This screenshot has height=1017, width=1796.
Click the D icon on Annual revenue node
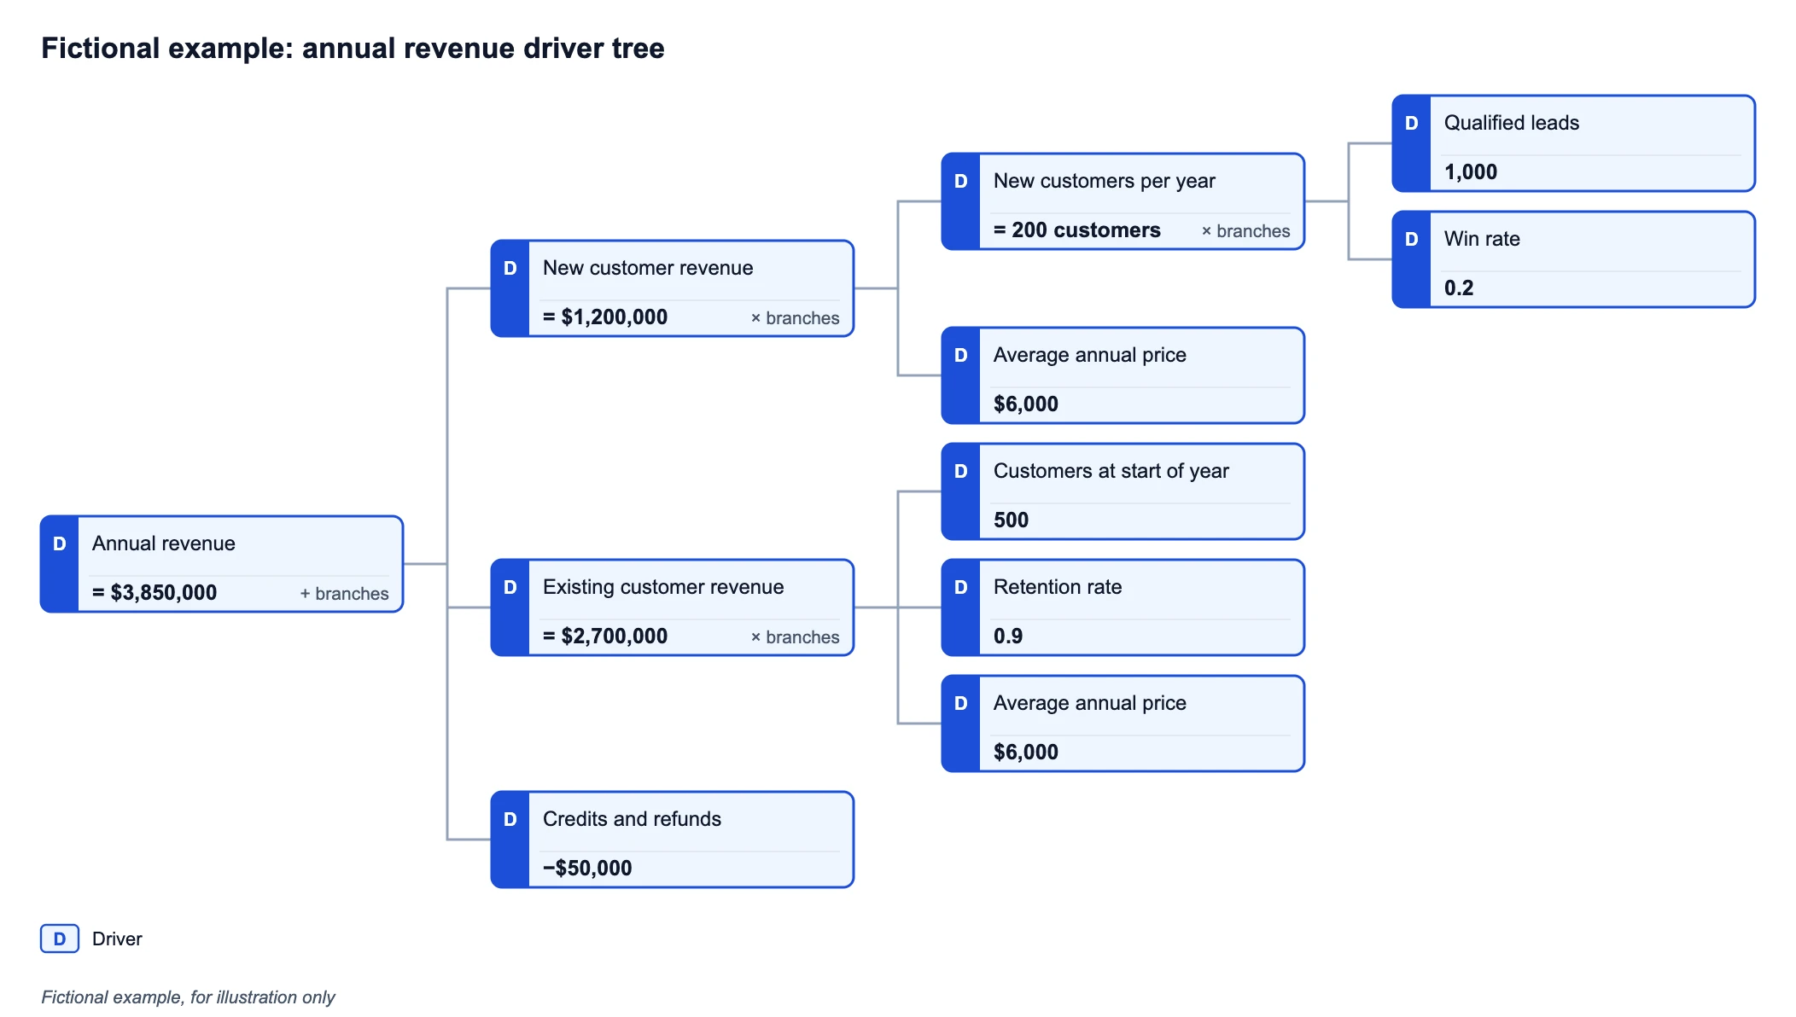tap(60, 543)
